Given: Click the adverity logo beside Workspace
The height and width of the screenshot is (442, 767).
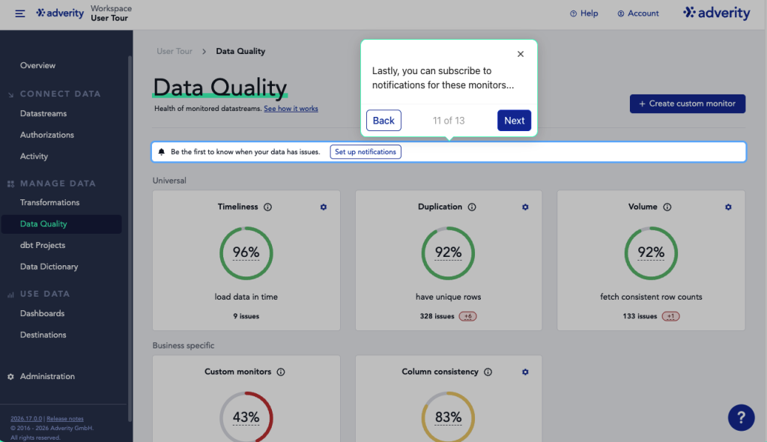Looking at the screenshot, I should pos(60,13).
